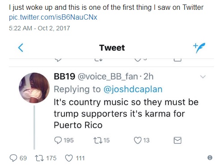Open the pic.twitter.com/isB6NauCNx link
The image size is (222, 167).
point(53,17)
